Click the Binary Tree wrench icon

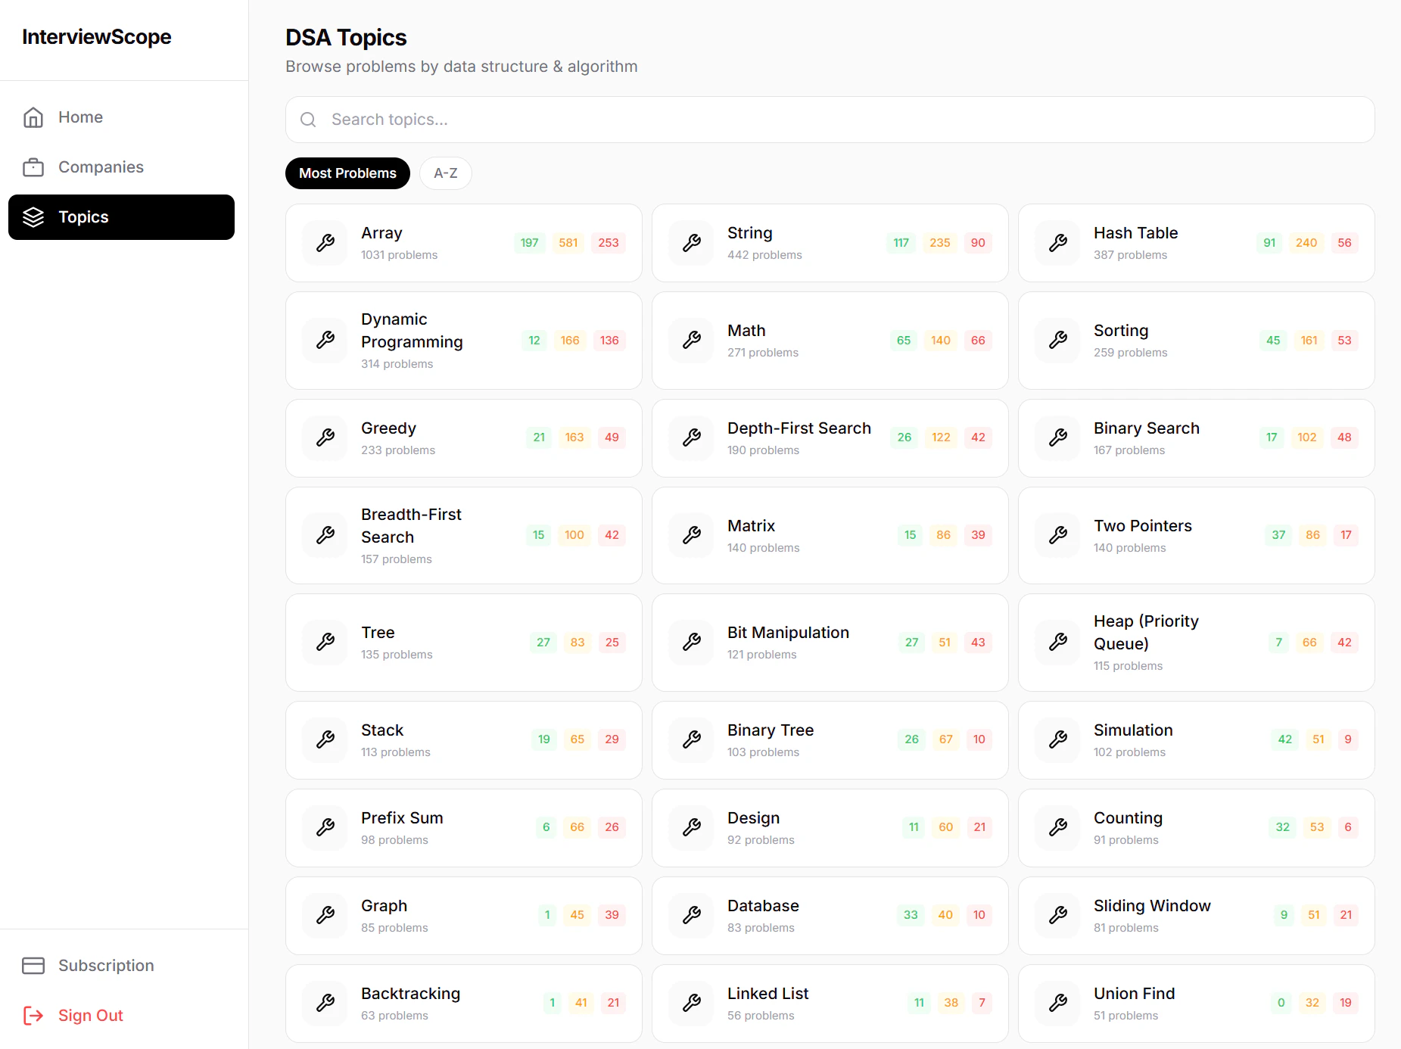point(692,740)
